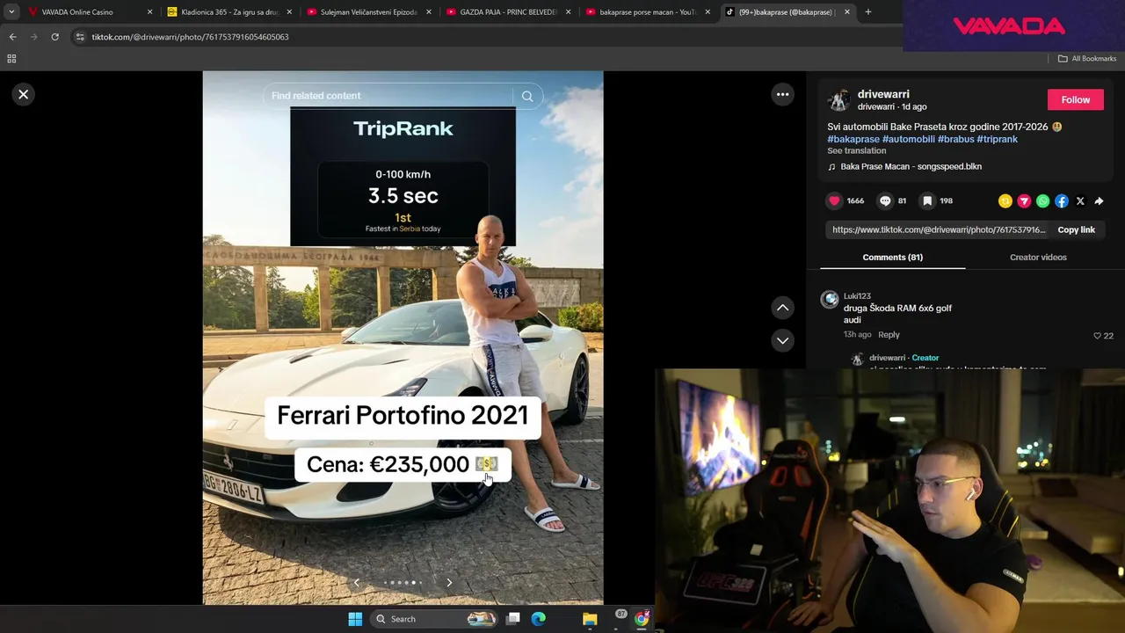The image size is (1125, 633).
Task: Open the #bakaprase hashtag
Action: 853,139
